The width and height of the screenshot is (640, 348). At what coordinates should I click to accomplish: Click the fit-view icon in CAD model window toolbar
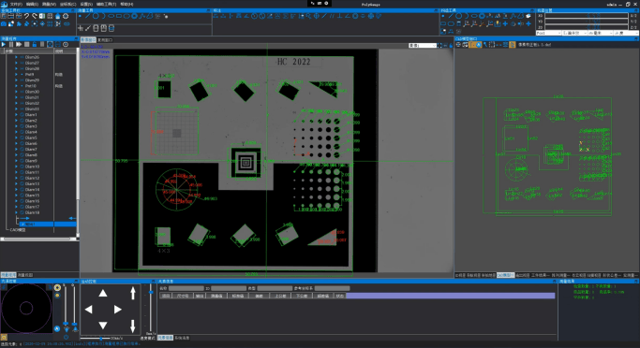pyautogui.click(x=458, y=45)
